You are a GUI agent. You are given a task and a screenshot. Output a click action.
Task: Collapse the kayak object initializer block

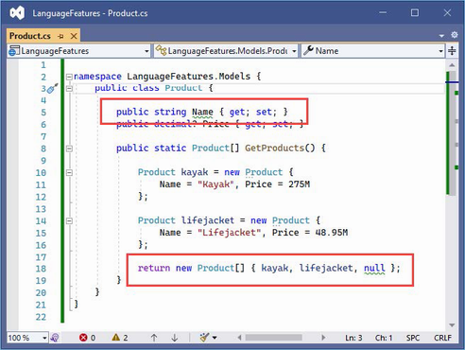69,173
